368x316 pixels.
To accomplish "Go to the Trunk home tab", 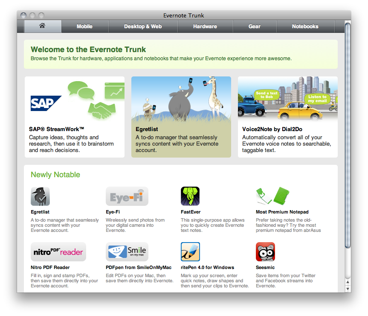I will pos(43,26).
